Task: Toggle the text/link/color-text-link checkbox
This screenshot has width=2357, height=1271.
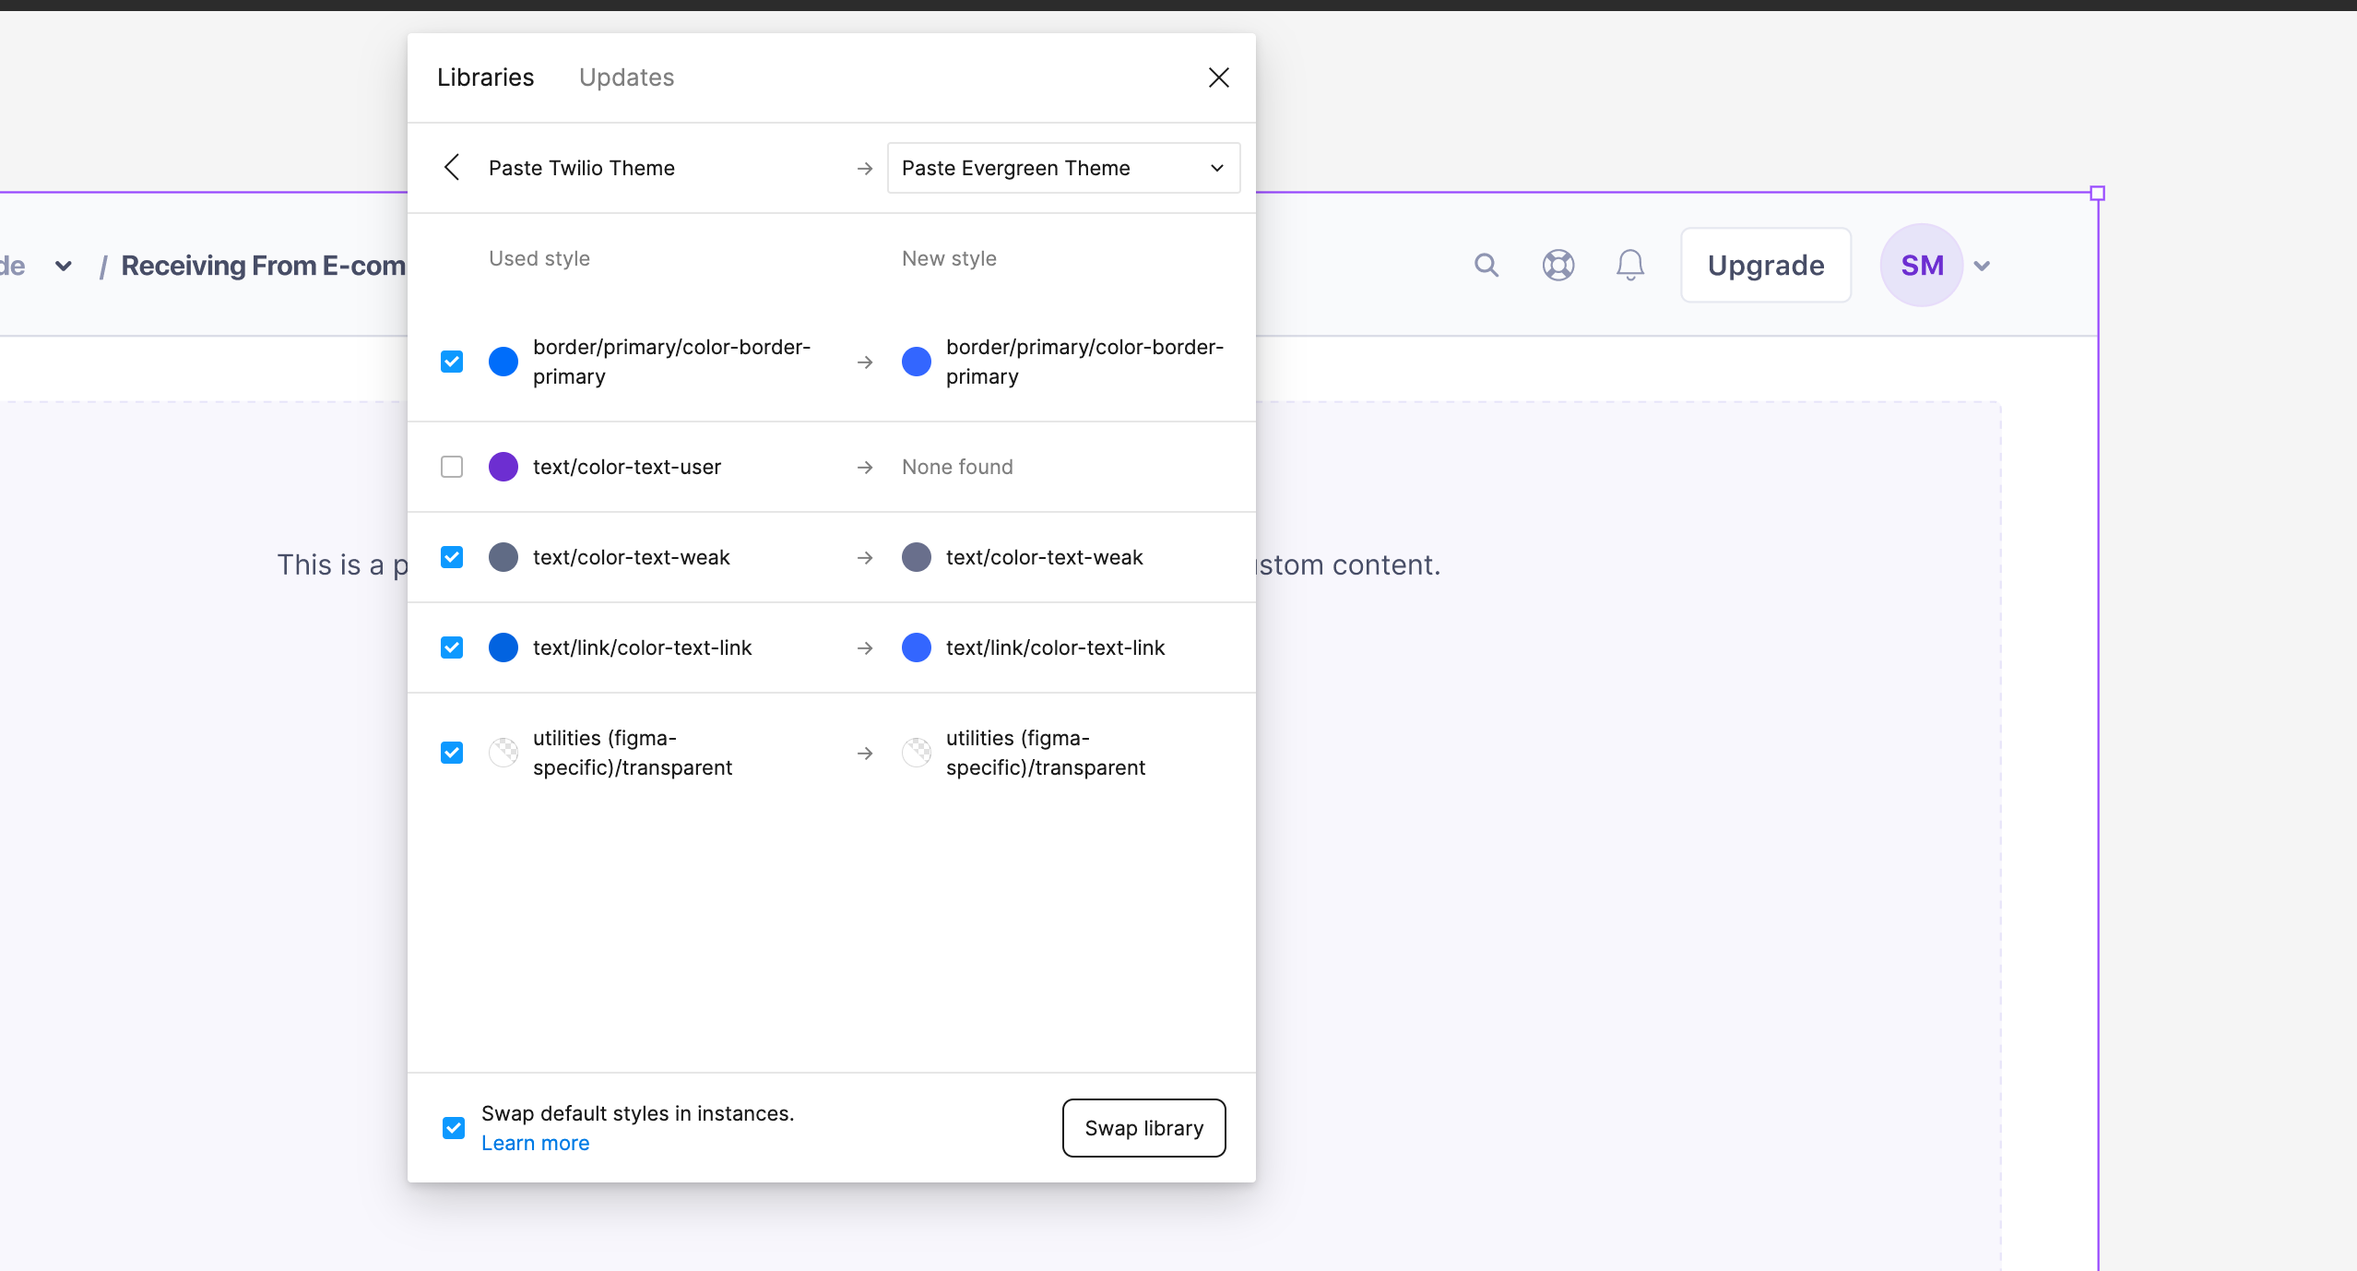Action: (452, 647)
